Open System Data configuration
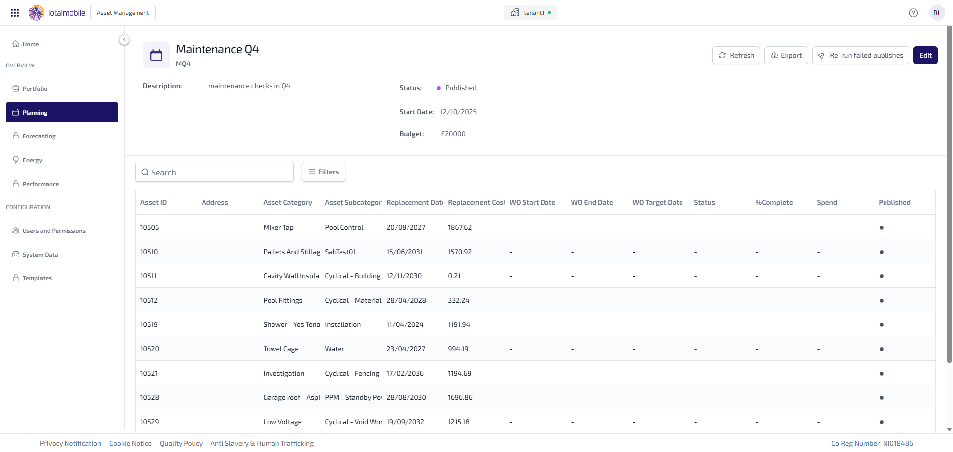The width and height of the screenshot is (953, 452). point(40,255)
